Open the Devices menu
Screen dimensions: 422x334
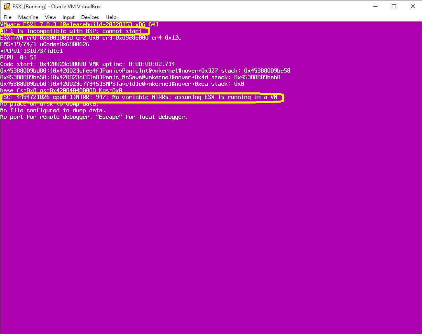(x=90, y=17)
